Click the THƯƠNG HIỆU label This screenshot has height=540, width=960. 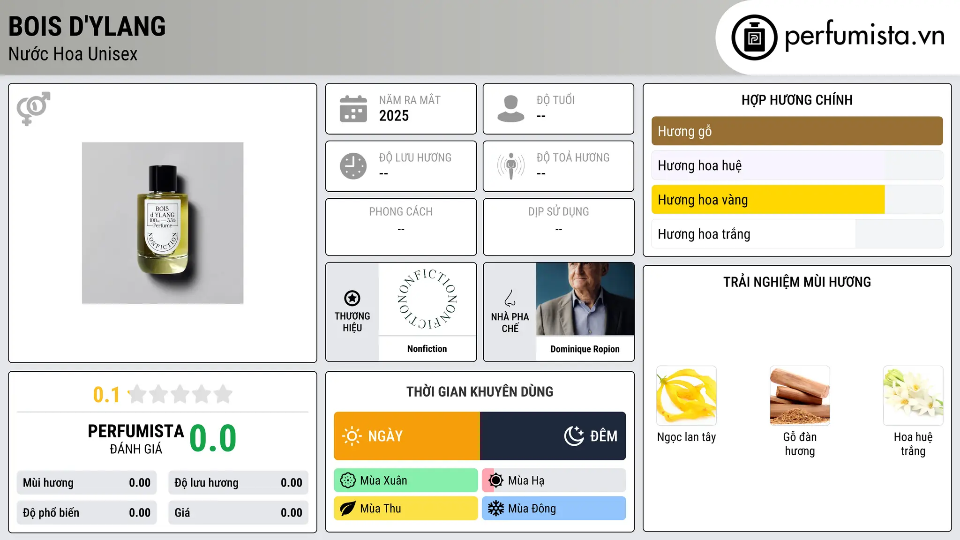pos(352,322)
